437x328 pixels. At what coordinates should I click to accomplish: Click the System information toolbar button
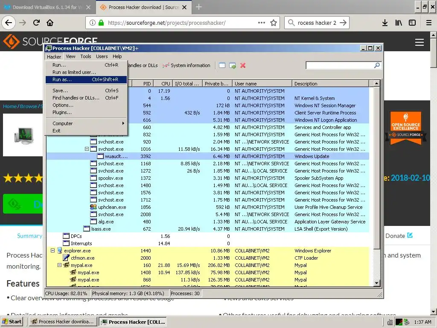pos(186,65)
